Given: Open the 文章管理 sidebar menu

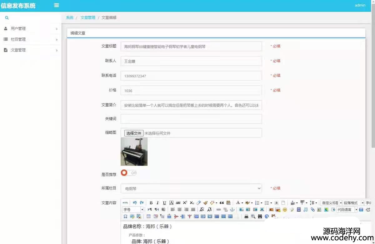Looking at the screenshot, I should pos(31,50).
